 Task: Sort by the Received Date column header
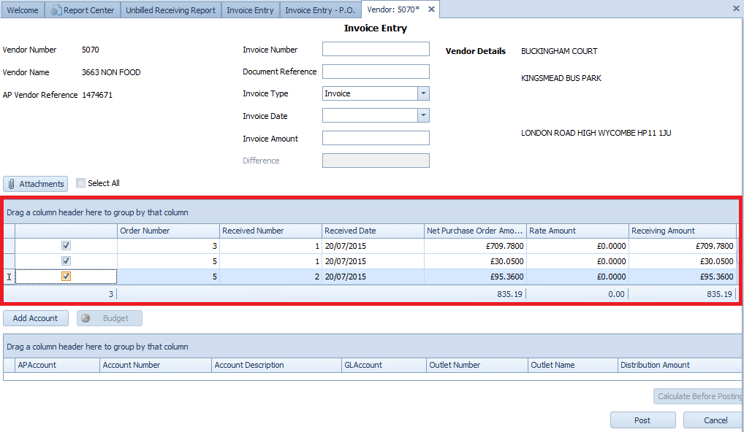(x=372, y=231)
